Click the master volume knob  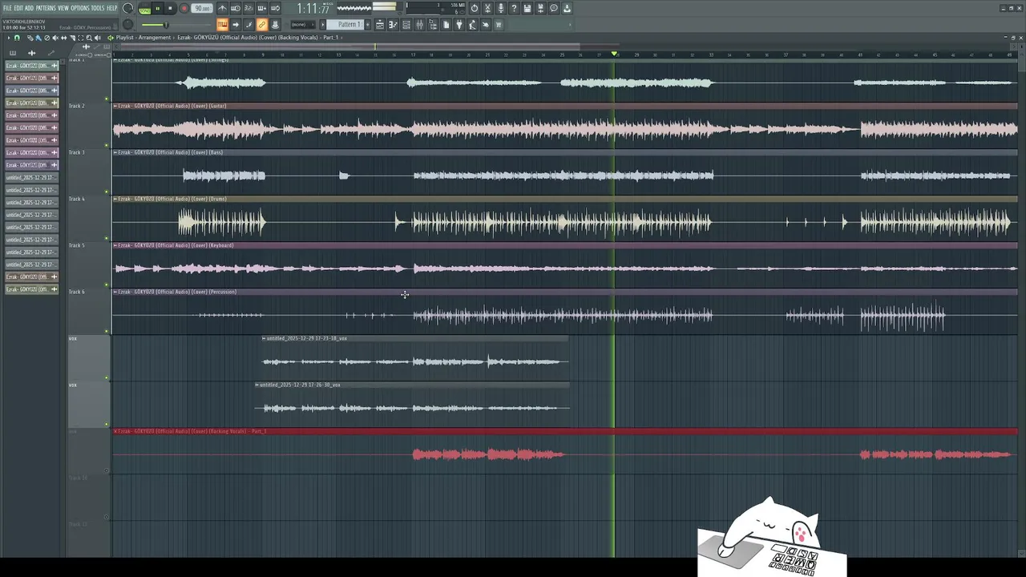(x=128, y=9)
